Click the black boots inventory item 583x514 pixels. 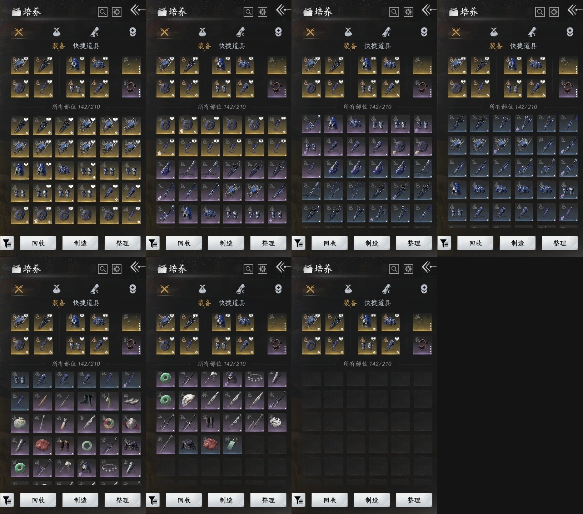click(87, 400)
